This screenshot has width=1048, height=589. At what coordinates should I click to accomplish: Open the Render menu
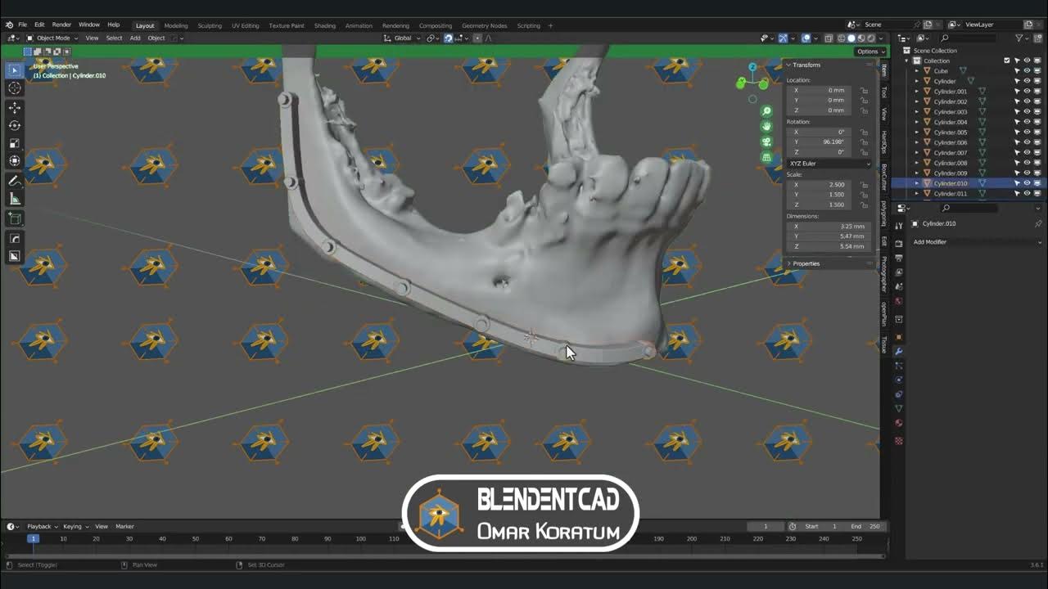tap(61, 25)
